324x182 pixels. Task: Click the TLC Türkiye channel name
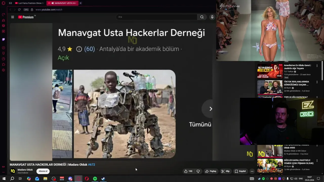point(289,72)
